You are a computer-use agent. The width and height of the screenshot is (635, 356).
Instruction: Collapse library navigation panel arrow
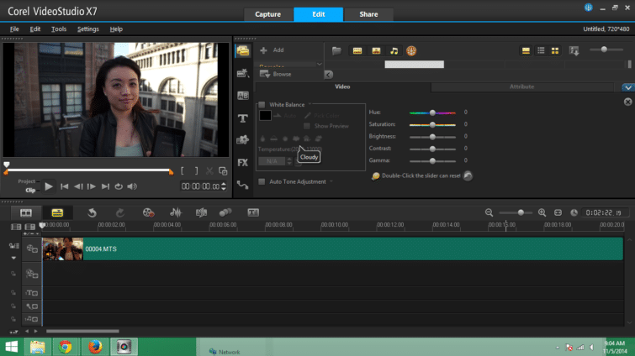click(x=329, y=75)
